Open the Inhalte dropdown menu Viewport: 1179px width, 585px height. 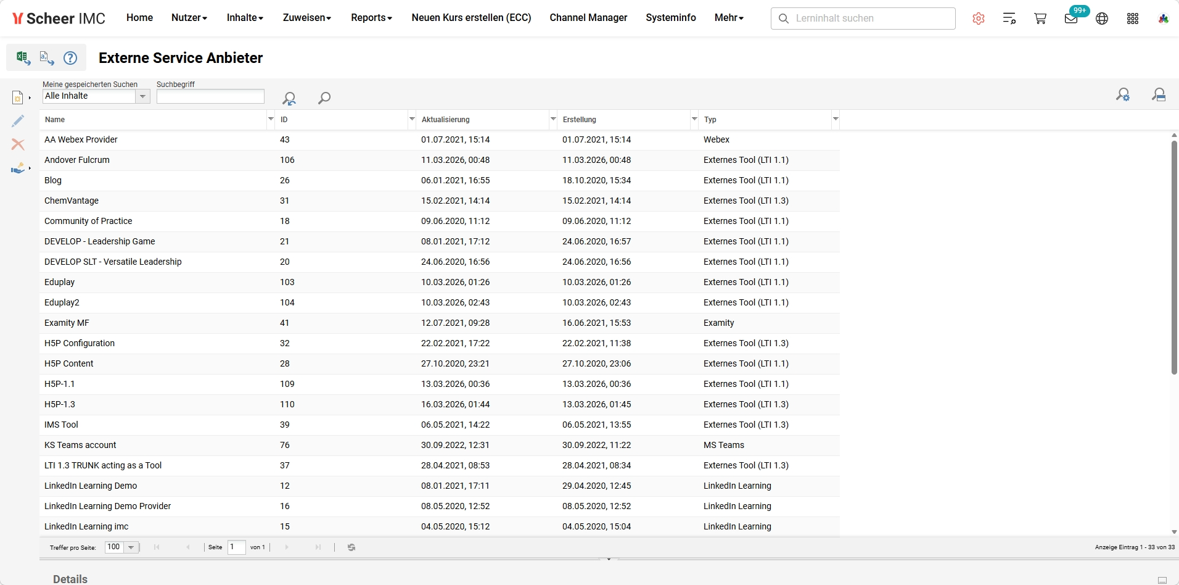coord(245,18)
